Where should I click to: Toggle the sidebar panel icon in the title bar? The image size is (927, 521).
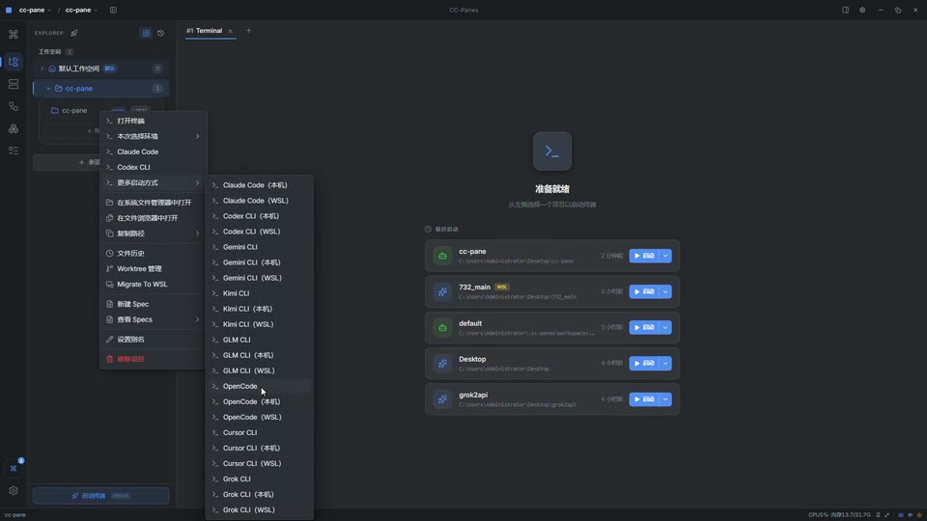tap(113, 10)
